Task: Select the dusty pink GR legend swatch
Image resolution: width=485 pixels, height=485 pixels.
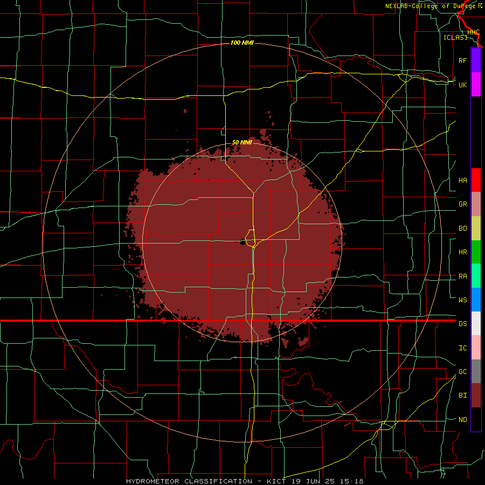Action: (476, 204)
